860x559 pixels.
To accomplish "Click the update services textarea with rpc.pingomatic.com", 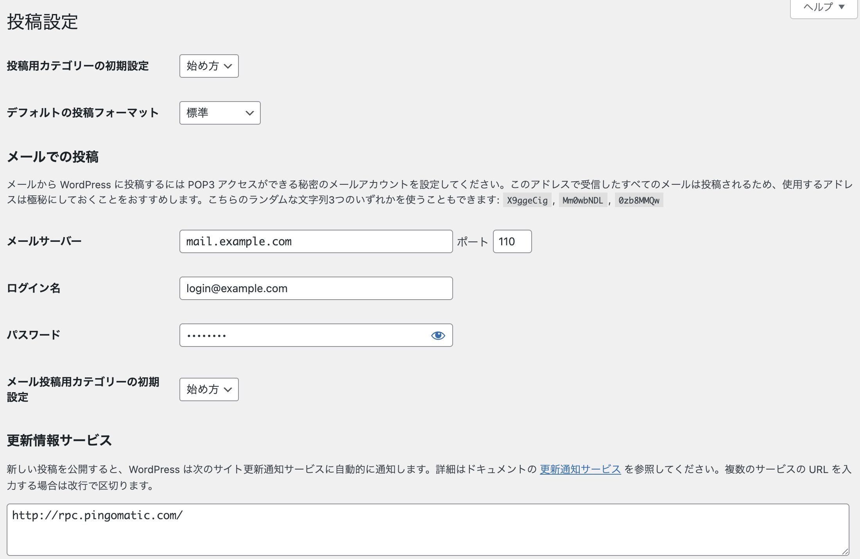I will (x=428, y=530).
